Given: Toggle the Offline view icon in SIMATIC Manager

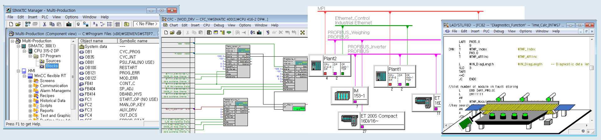Looking at the screenshot, I should pyautogui.click(x=78, y=24).
